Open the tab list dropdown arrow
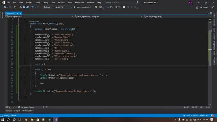Image resolution: width=217 pixels, height=122 pixels. pos(208,13)
